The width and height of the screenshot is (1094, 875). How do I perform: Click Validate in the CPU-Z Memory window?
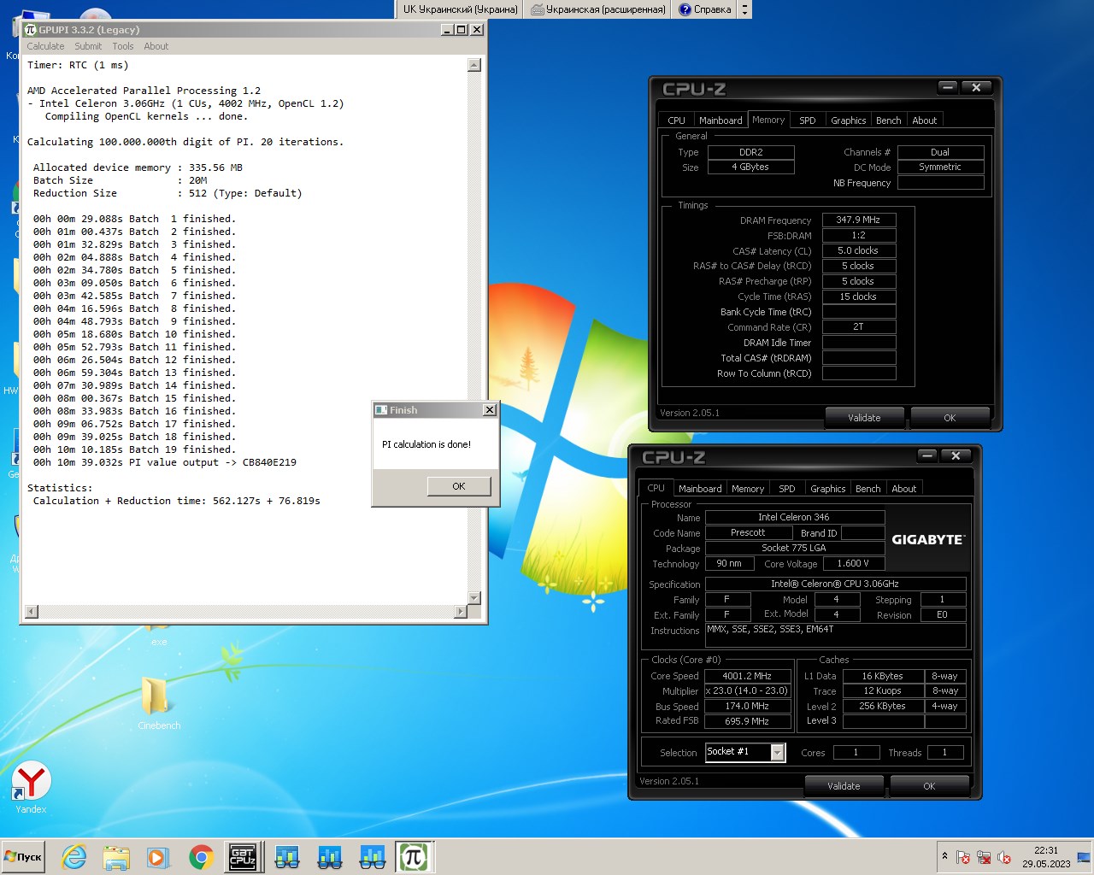(x=864, y=418)
